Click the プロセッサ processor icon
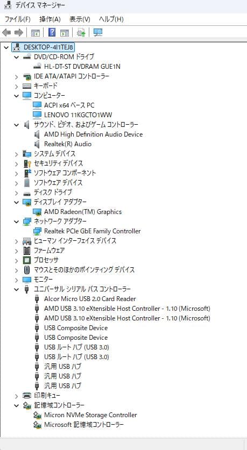The width and height of the screenshot is (247, 450). click(27, 260)
